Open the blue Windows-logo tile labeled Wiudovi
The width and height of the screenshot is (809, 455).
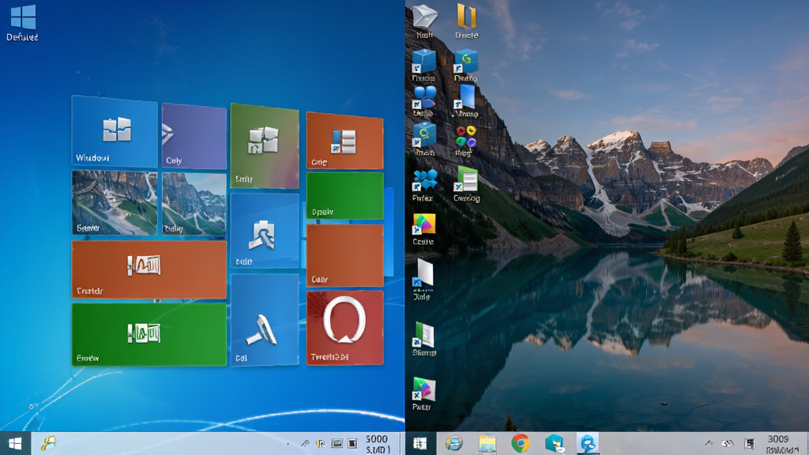pos(115,132)
